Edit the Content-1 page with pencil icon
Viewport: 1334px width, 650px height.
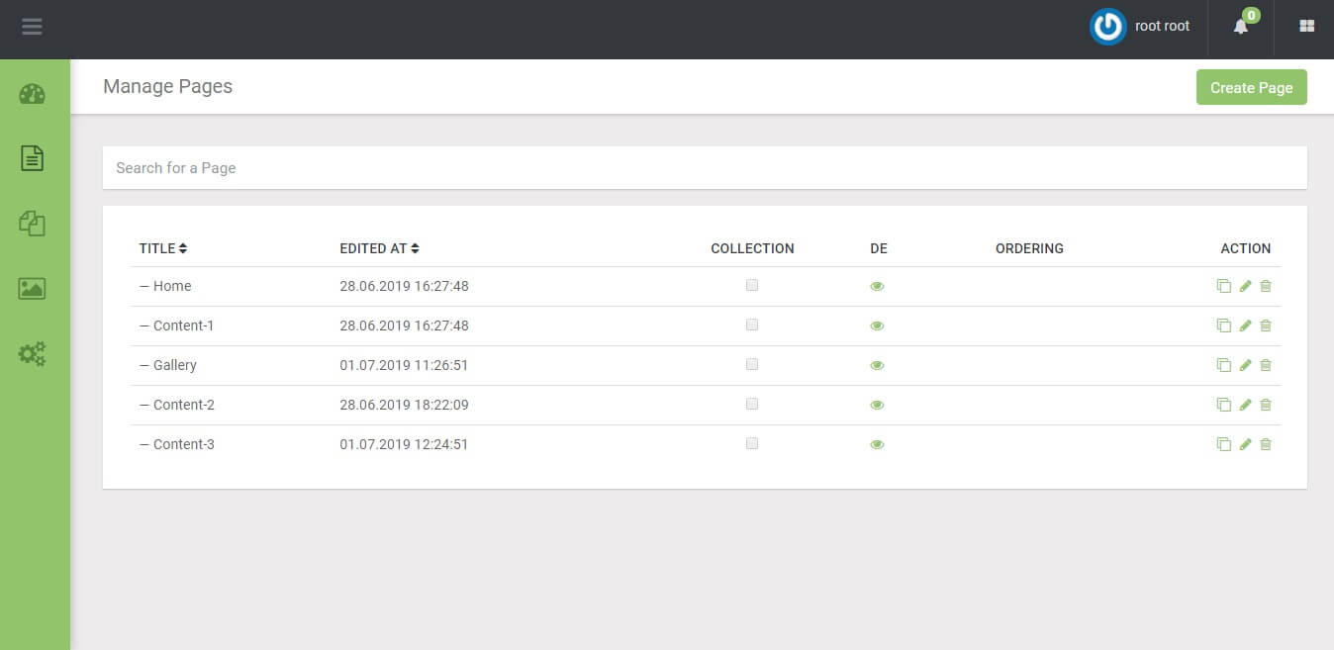(1246, 325)
